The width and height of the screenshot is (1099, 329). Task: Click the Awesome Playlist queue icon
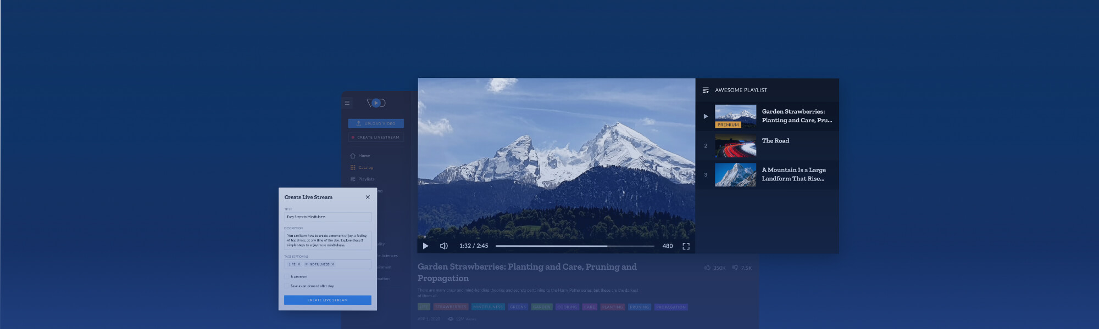click(706, 90)
